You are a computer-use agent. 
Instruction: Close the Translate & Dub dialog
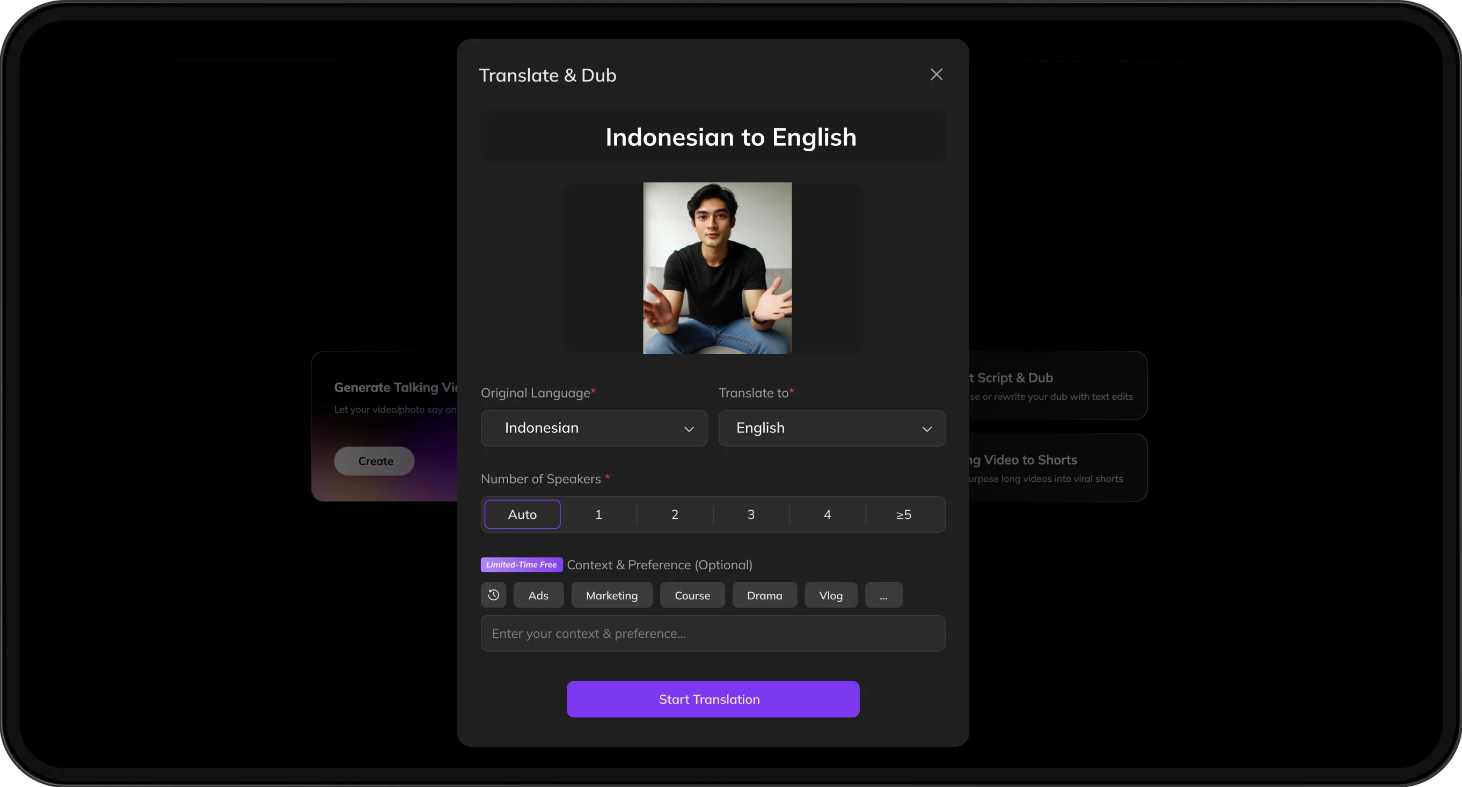(936, 75)
